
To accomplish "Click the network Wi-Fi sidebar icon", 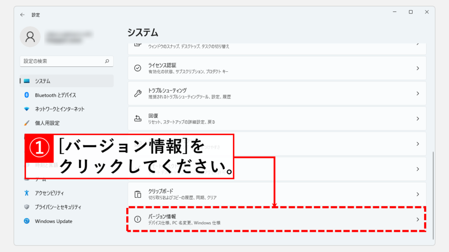I will tap(27, 109).
